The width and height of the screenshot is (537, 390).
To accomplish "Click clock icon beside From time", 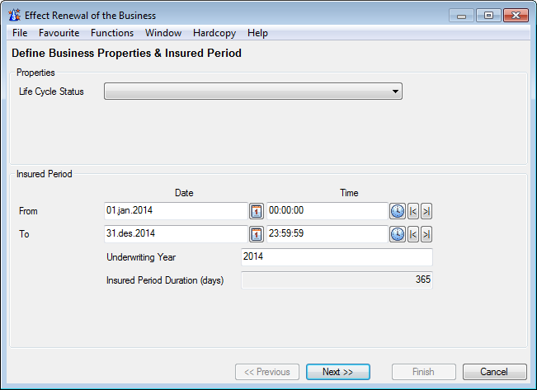I will point(398,212).
